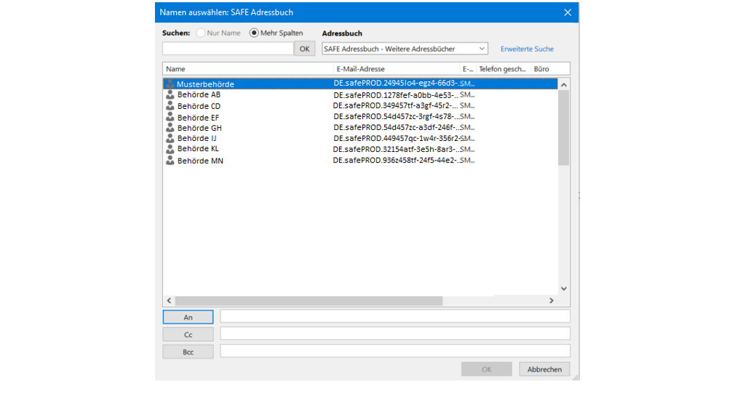The height and width of the screenshot is (393, 732).
Task: Click Abbrechen to cancel the dialog
Action: 544,369
